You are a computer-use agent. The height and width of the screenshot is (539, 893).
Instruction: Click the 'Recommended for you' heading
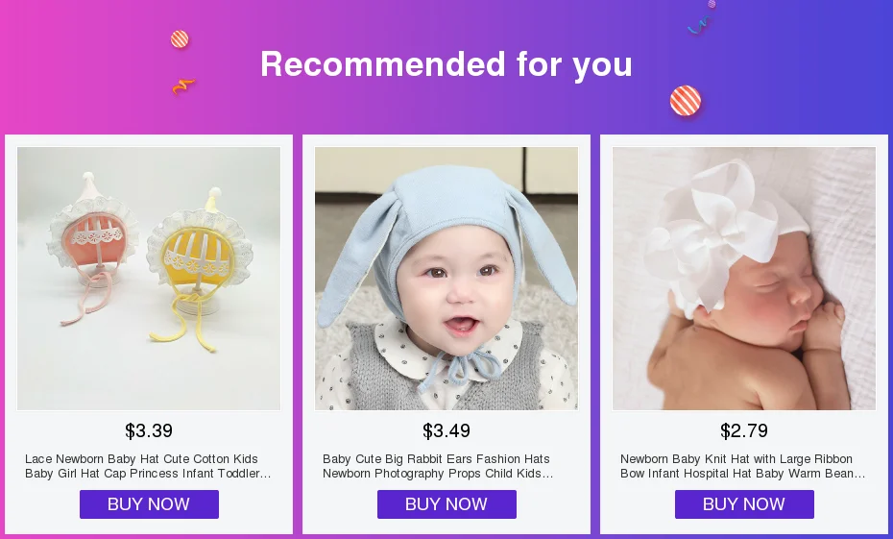coord(446,64)
